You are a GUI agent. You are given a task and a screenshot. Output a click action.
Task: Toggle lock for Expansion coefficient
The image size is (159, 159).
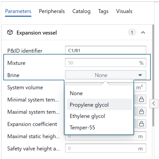142,124
